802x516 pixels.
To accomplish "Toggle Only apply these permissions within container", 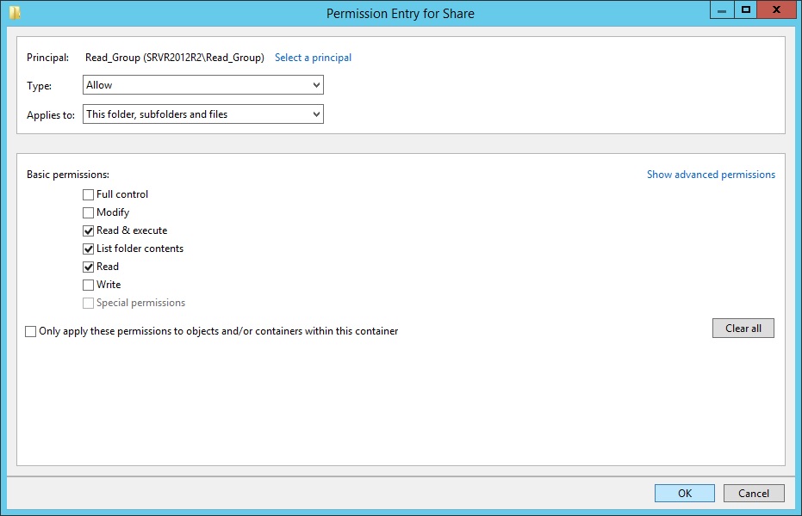I will [32, 332].
